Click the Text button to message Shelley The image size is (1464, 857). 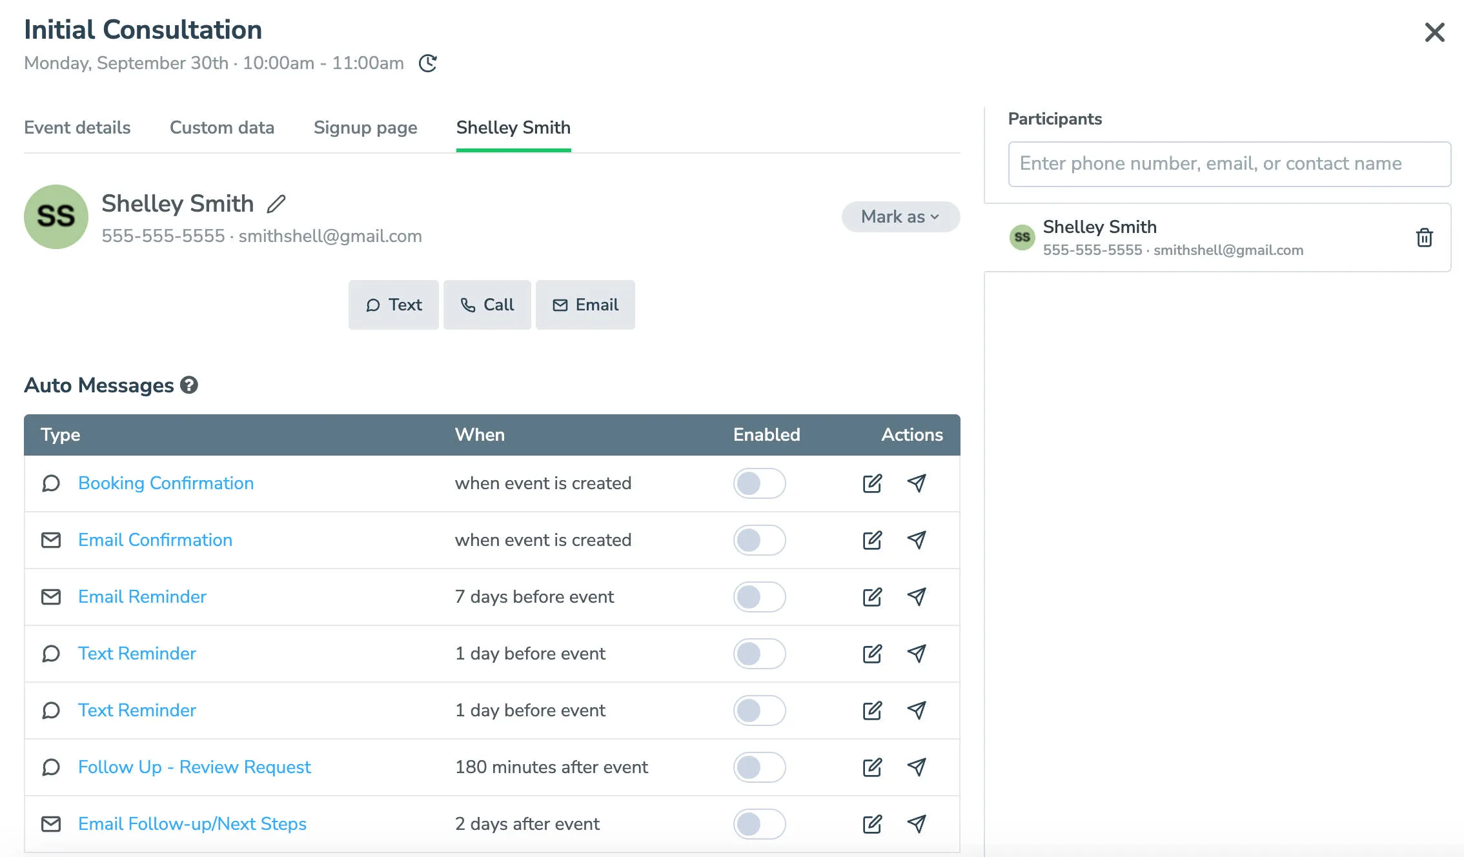click(393, 305)
